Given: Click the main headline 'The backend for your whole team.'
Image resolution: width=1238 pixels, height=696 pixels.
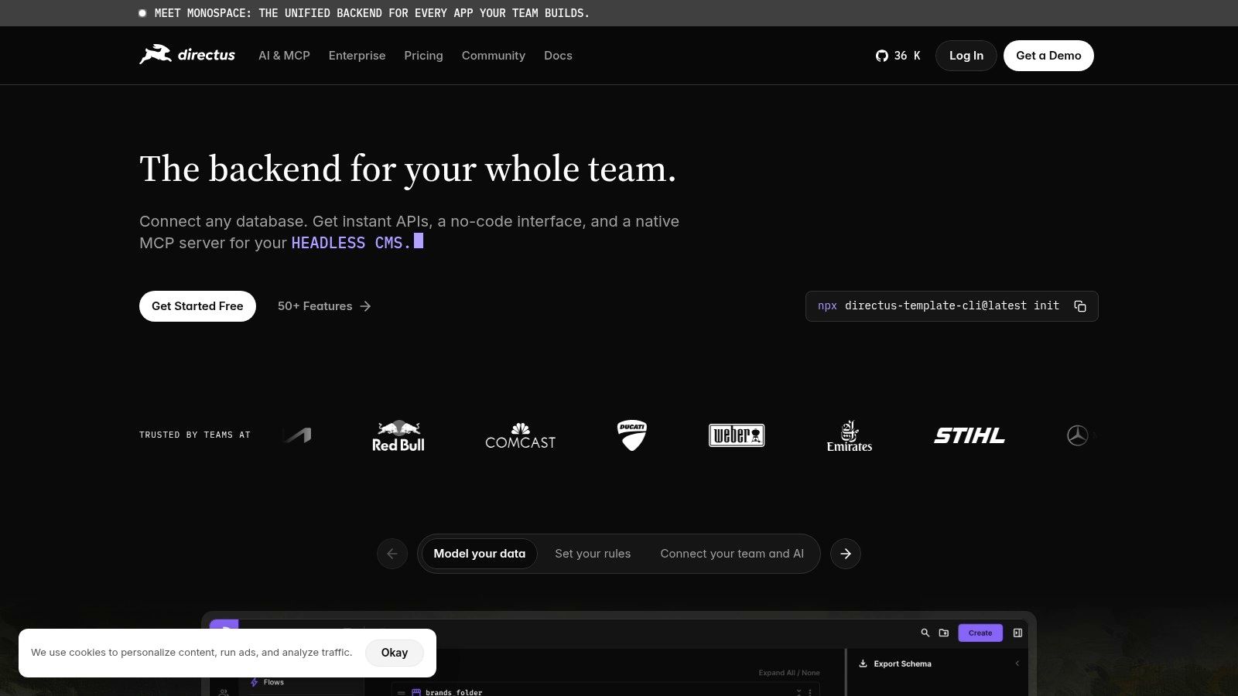Looking at the screenshot, I should pos(408,169).
